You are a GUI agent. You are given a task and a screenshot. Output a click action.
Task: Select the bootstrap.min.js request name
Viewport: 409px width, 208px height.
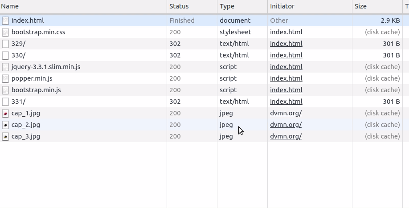point(36,90)
